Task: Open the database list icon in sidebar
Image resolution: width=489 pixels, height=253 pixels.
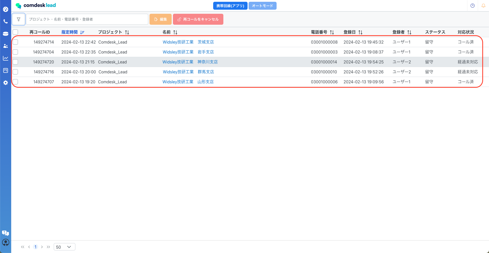Action: (x=6, y=34)
